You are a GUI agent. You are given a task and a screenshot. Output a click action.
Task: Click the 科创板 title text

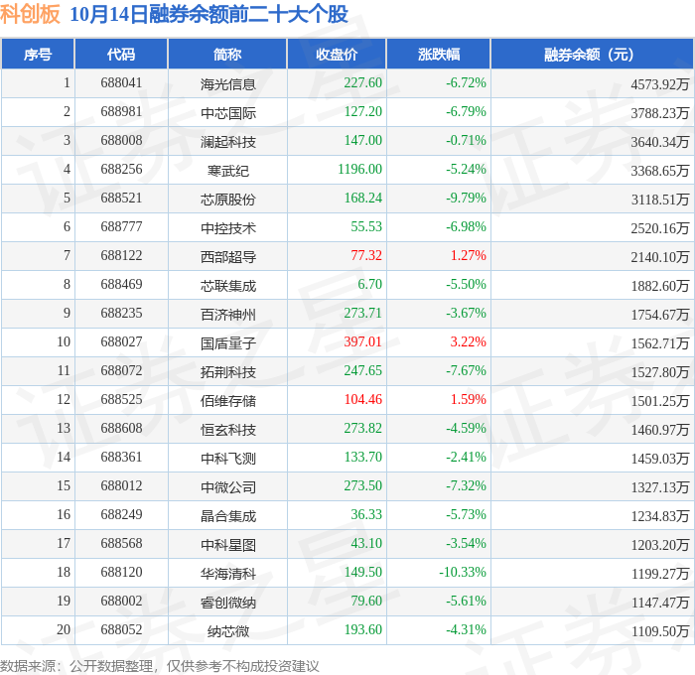[30, 14]
